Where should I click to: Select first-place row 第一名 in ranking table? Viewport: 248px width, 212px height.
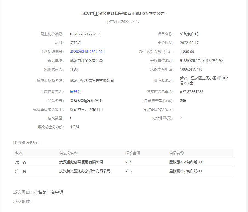[x=21, y=162]
